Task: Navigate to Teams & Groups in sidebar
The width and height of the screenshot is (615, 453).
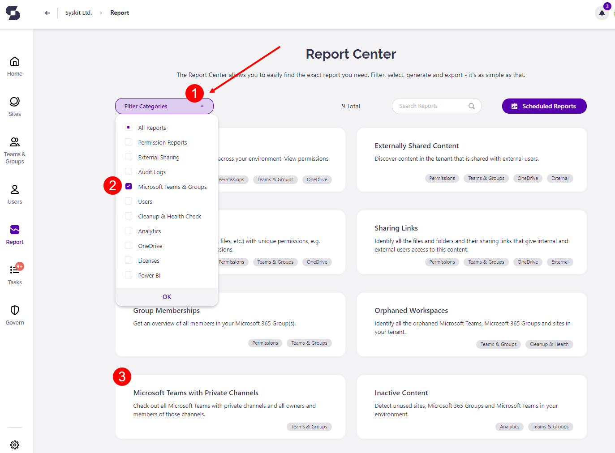Action: click(14, 150)
